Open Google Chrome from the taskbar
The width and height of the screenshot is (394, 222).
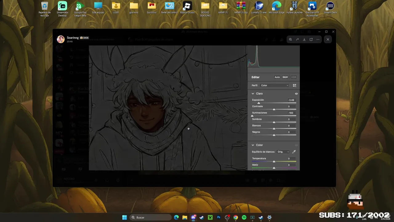pyautogui.click(x=235, y=217)
